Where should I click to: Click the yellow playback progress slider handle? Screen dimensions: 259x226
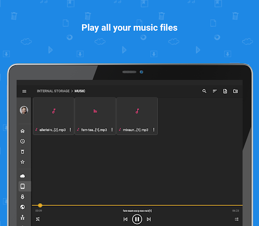pyautogui.click(x=40, y=205)
